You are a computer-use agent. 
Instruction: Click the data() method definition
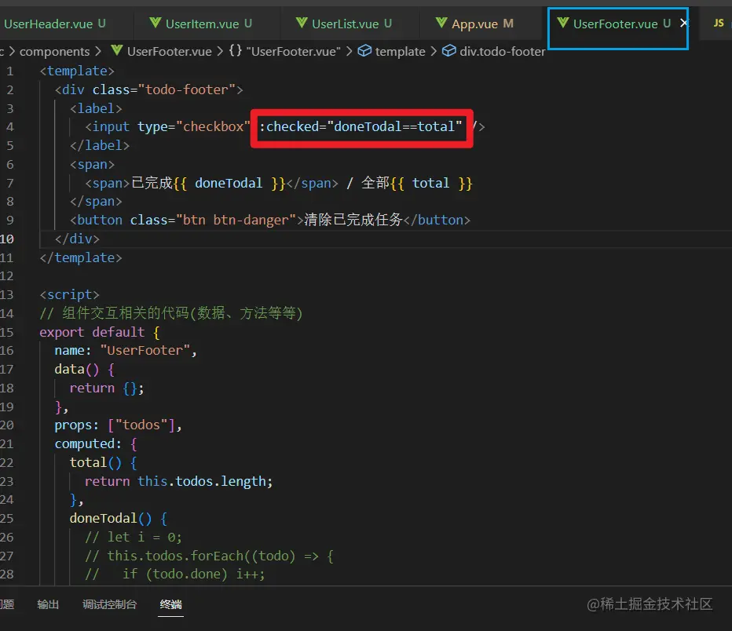(85, 370)
